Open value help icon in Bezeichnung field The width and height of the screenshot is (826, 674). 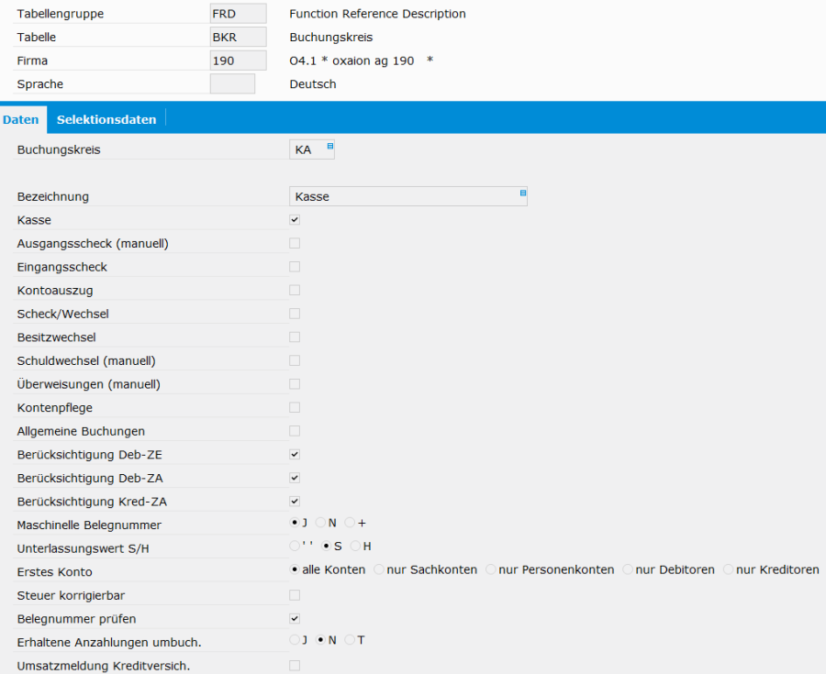click(x=523, y=193)
